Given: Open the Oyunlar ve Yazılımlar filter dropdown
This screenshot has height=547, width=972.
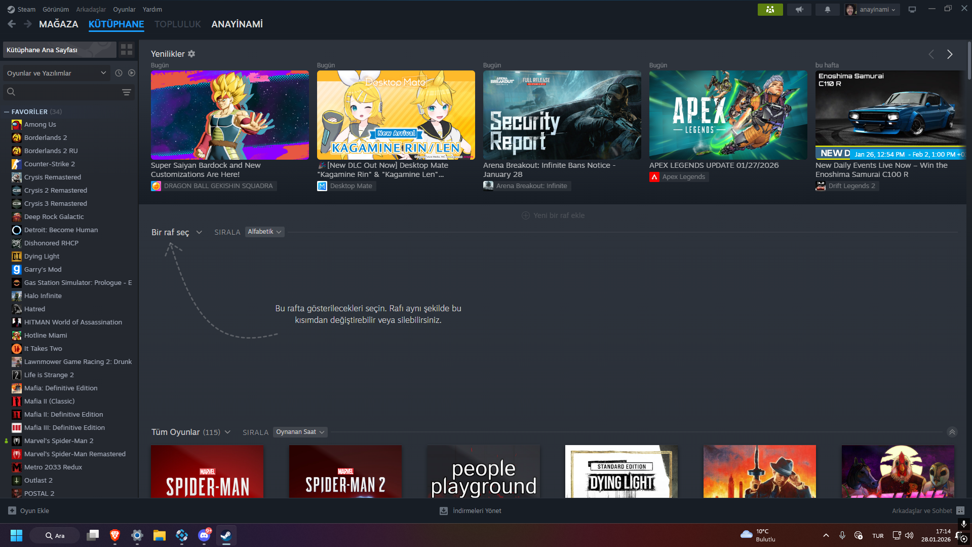Looking at the screenshot, I should point(56,73).
